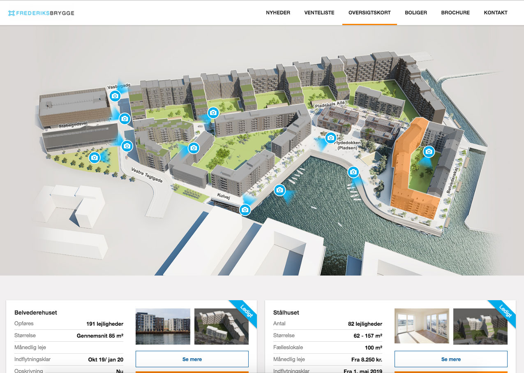Viewport: 524px width, 373px height.
Task: Open camera marker at Støbegodsvej corner
Action: click(x=125, y=119)
